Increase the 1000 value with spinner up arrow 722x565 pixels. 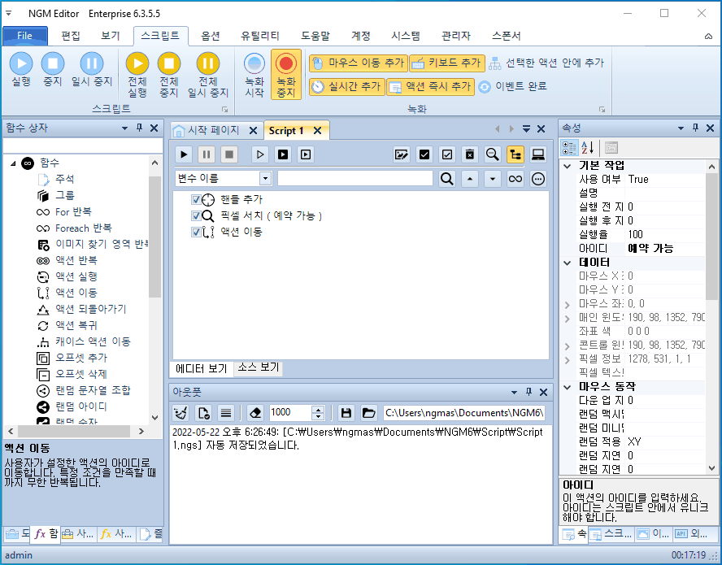(x=318, y=409)
